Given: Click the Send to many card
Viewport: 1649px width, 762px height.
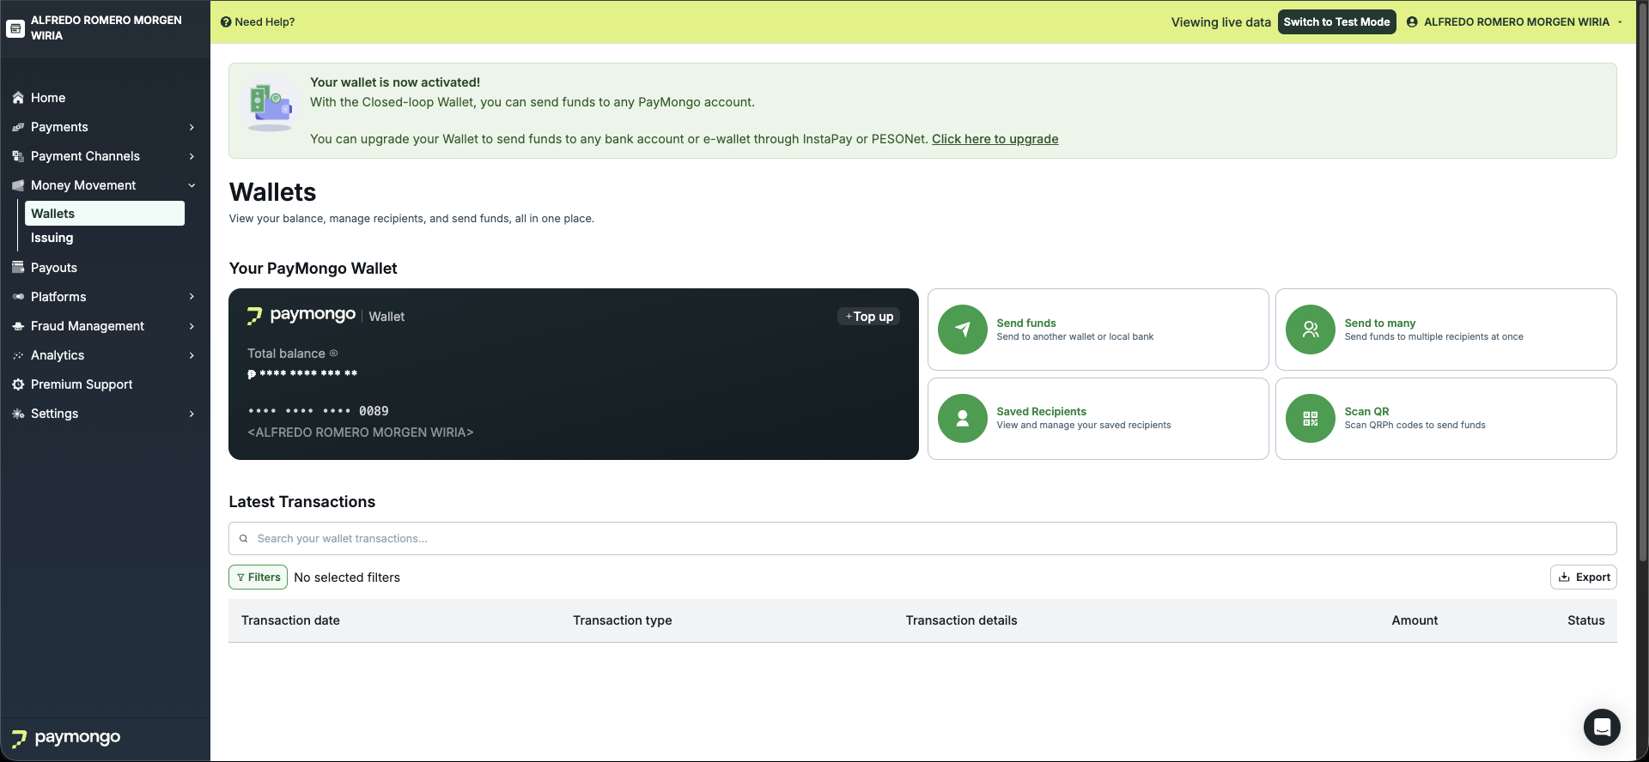Looking at the screenshot, I should coord(1445,330).
